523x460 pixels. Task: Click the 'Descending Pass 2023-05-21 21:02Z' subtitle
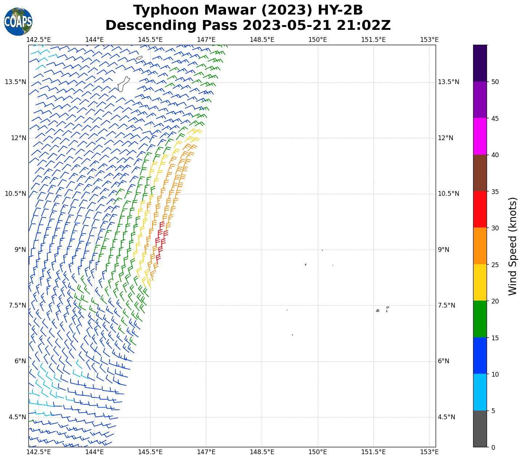tap(248, 25)
